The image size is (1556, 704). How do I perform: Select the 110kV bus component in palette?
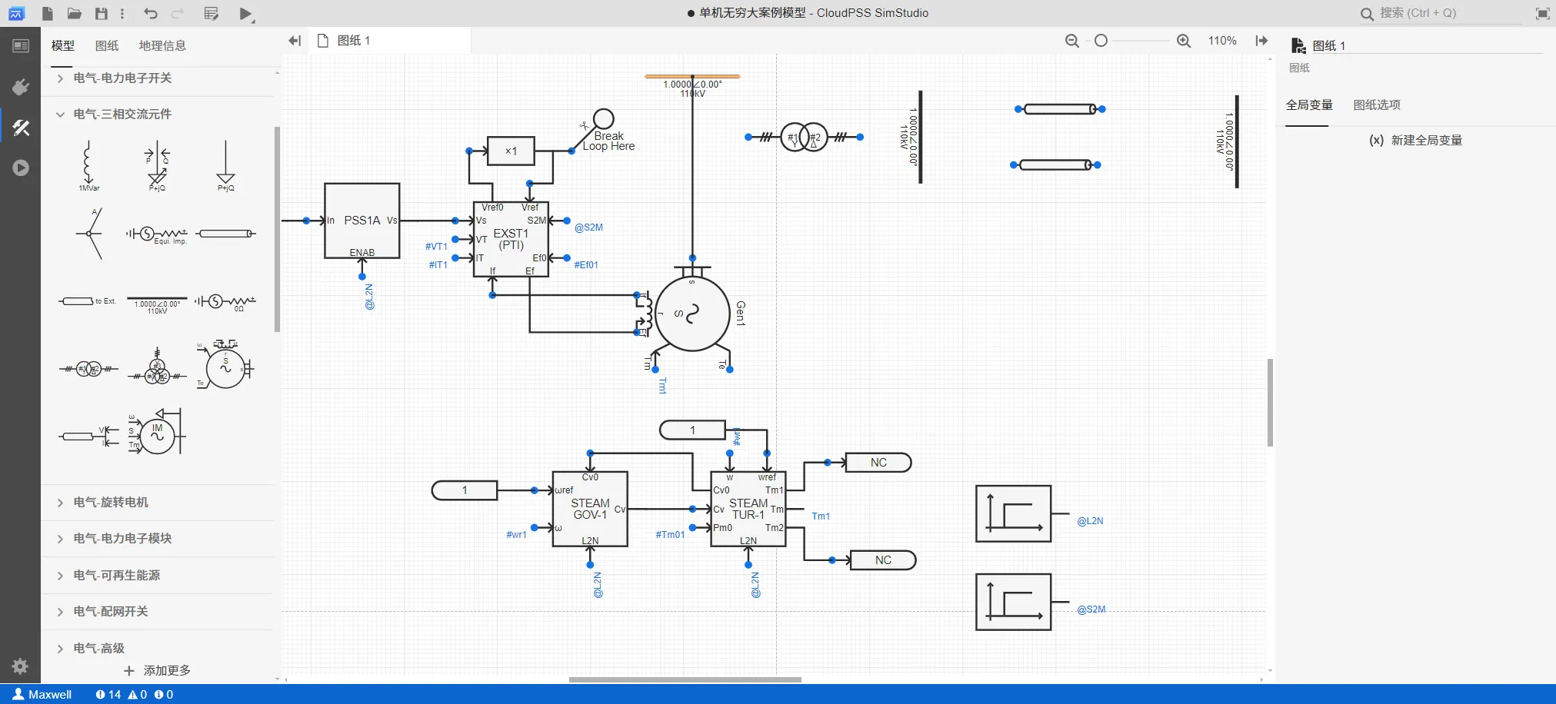(157, 305)
